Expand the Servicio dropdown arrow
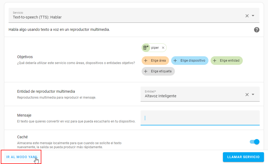 click(x=253, y=16)
